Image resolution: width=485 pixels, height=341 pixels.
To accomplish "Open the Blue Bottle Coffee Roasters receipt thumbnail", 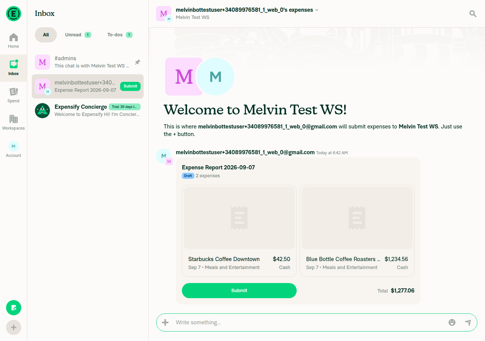I will pos(357,218).
